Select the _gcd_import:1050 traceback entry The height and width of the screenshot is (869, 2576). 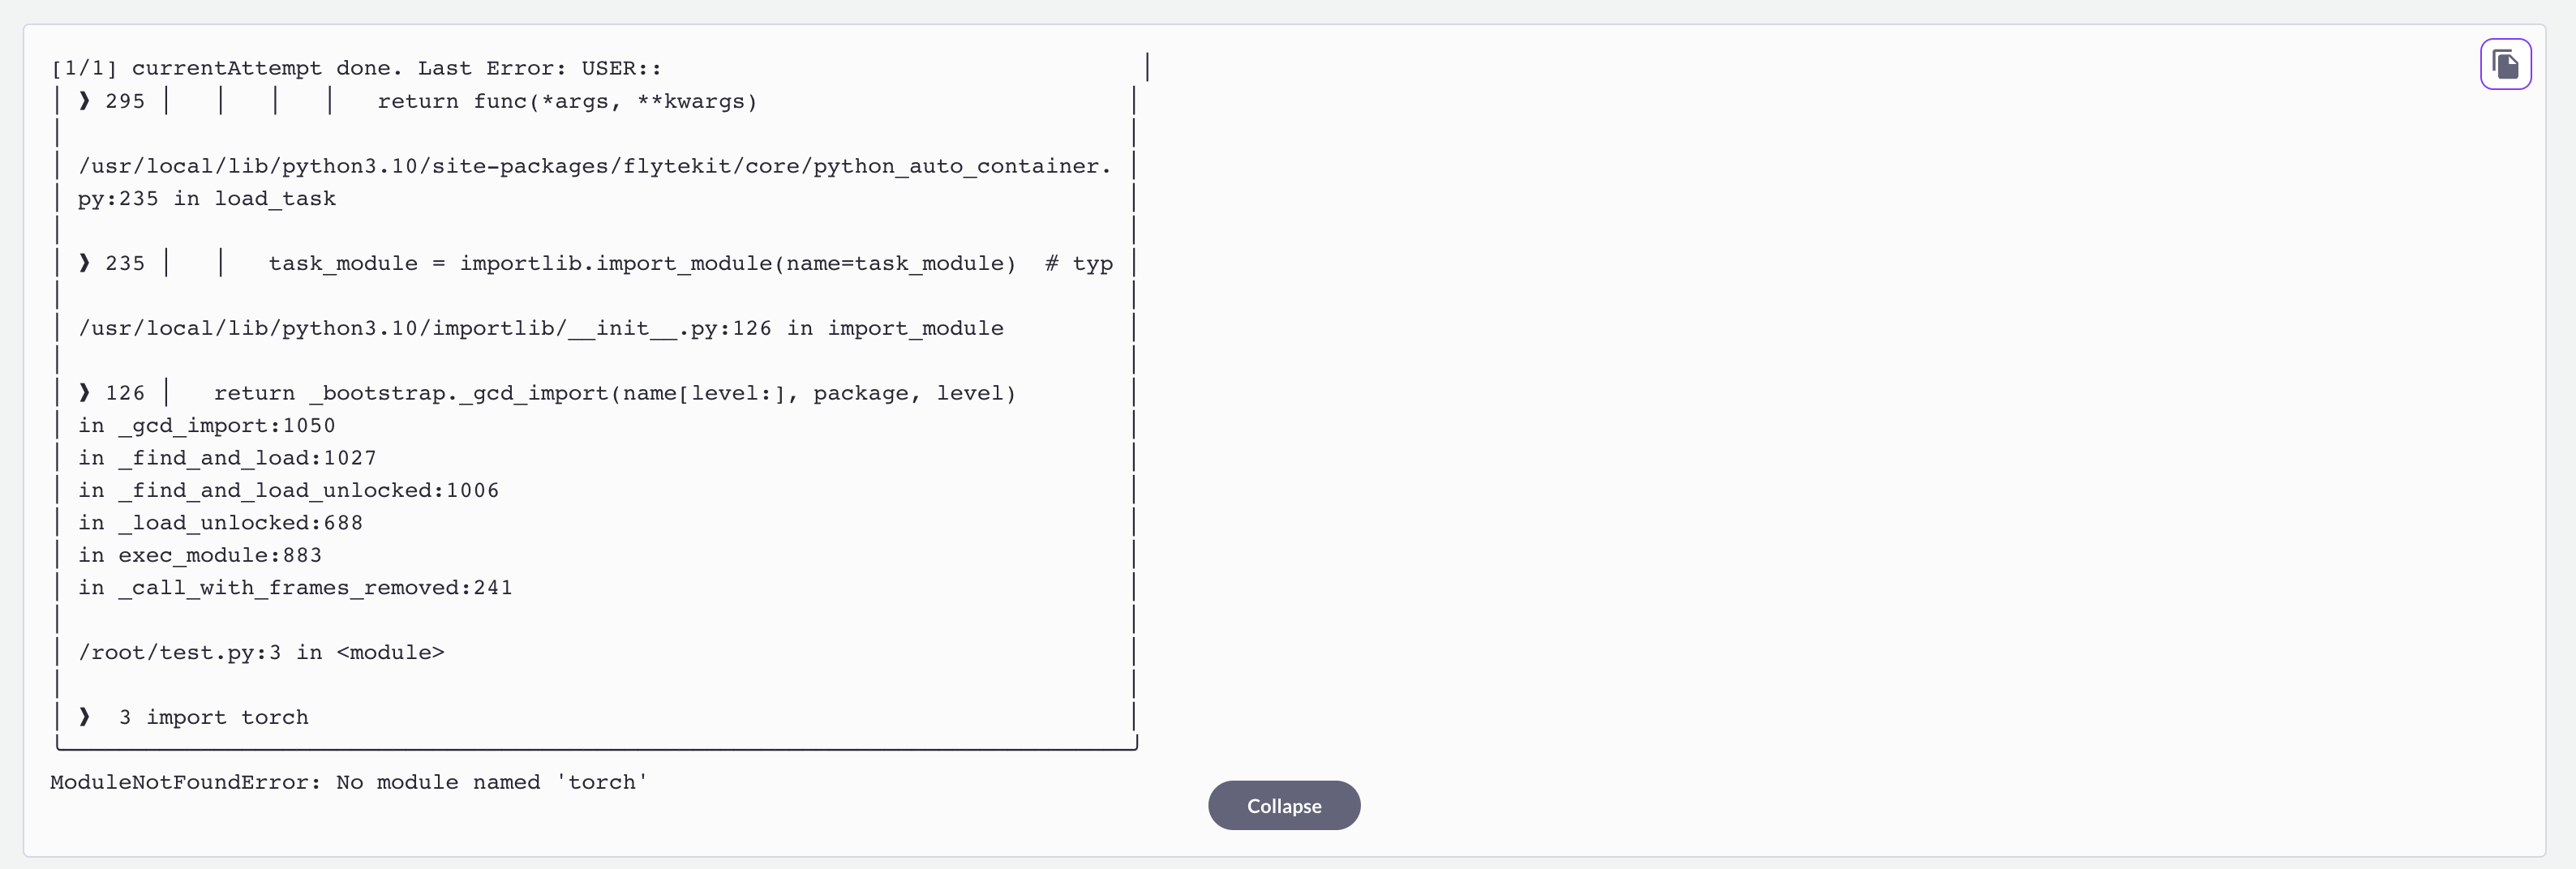coord(208,425)
